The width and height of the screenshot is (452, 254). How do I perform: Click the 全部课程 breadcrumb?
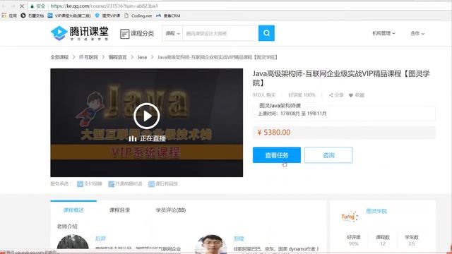(x=59, y=57)
